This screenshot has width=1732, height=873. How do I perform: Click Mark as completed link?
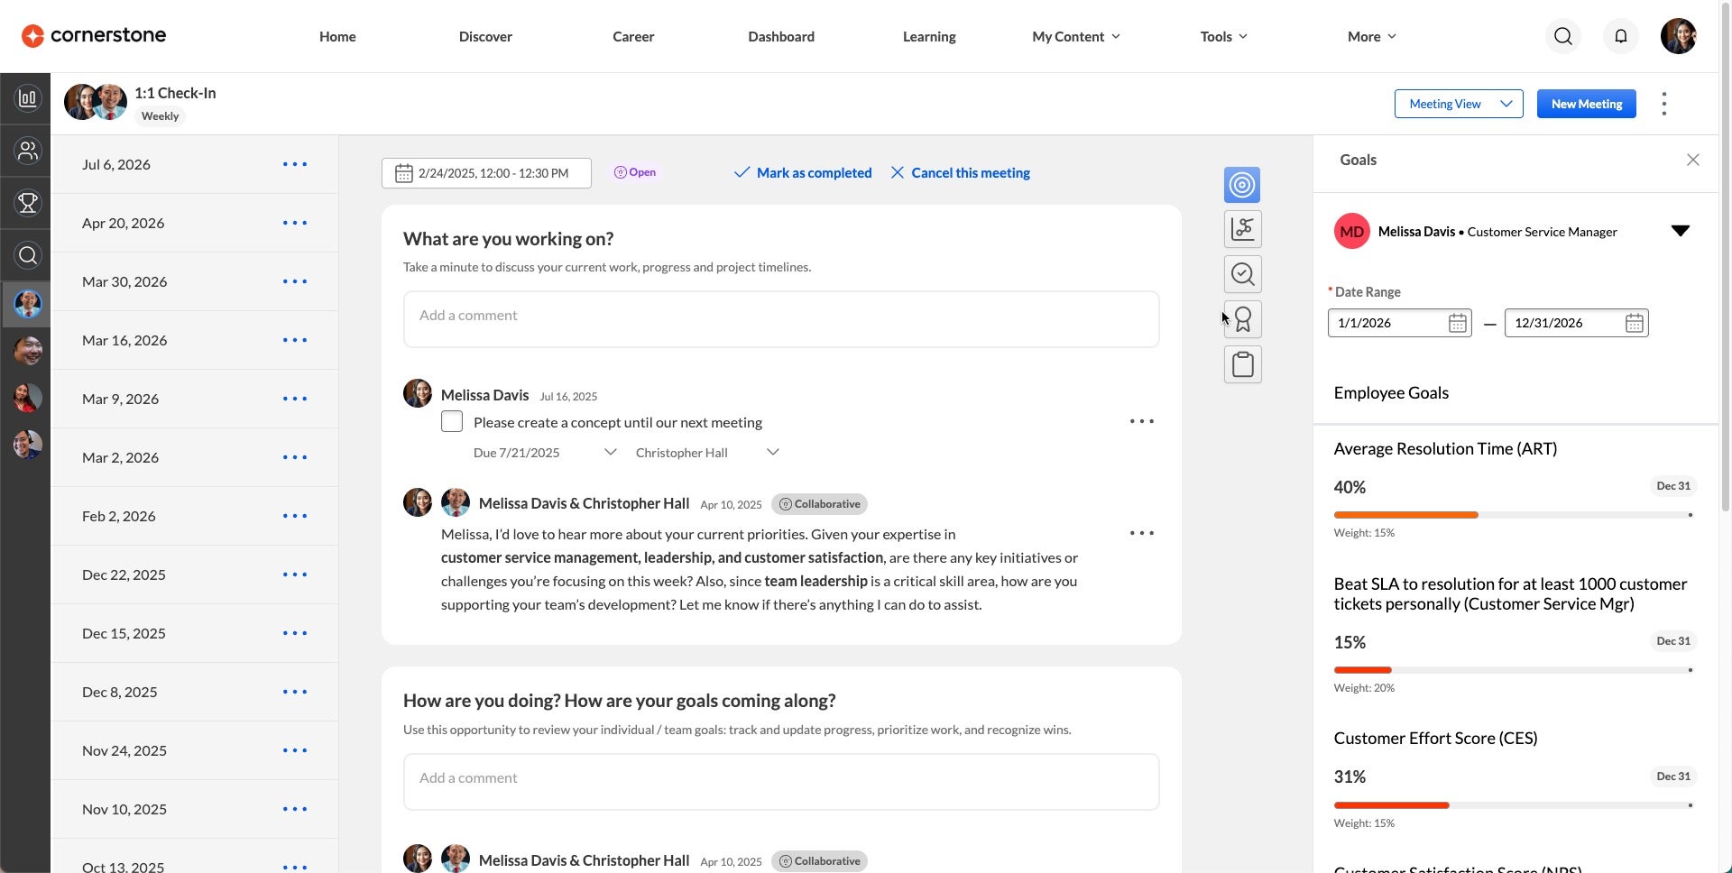(x=803, y=172)
